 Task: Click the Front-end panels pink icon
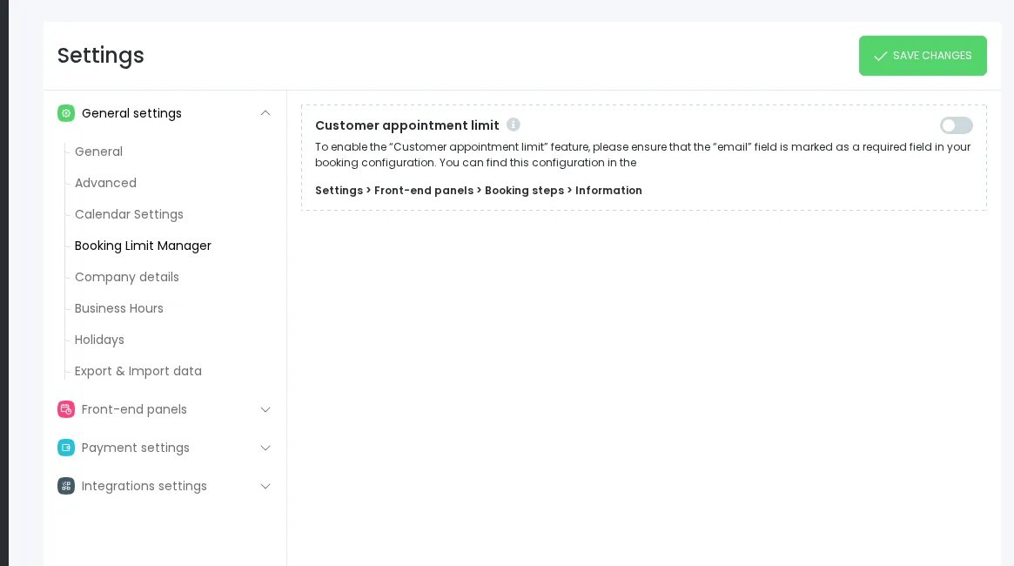point(66,409)
